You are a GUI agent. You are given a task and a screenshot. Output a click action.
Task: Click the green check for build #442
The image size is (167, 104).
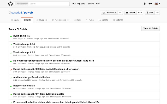(11, 53)
